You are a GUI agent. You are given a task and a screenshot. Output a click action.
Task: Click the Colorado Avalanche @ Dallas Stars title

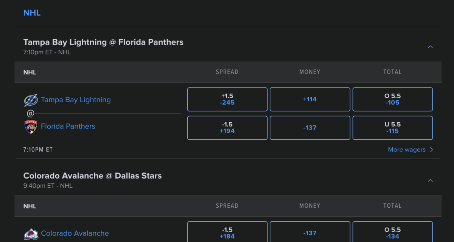pos(92,176)
